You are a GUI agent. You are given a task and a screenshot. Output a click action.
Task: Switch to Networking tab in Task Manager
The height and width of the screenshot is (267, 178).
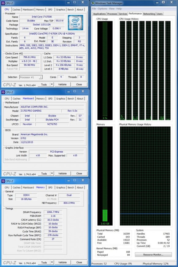(149, 14)
